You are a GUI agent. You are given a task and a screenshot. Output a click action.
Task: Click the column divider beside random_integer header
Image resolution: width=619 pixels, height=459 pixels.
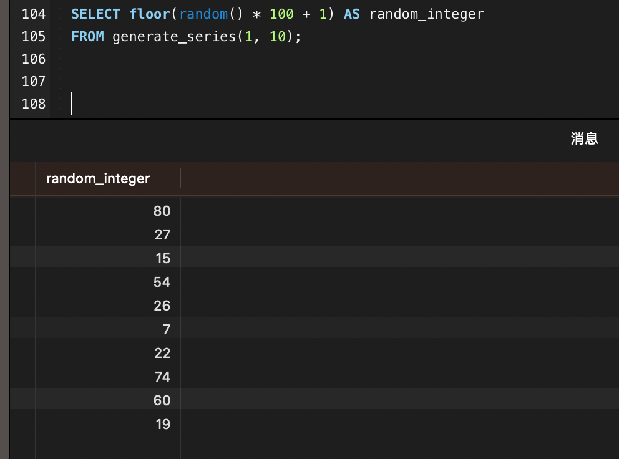coord(180,179)
